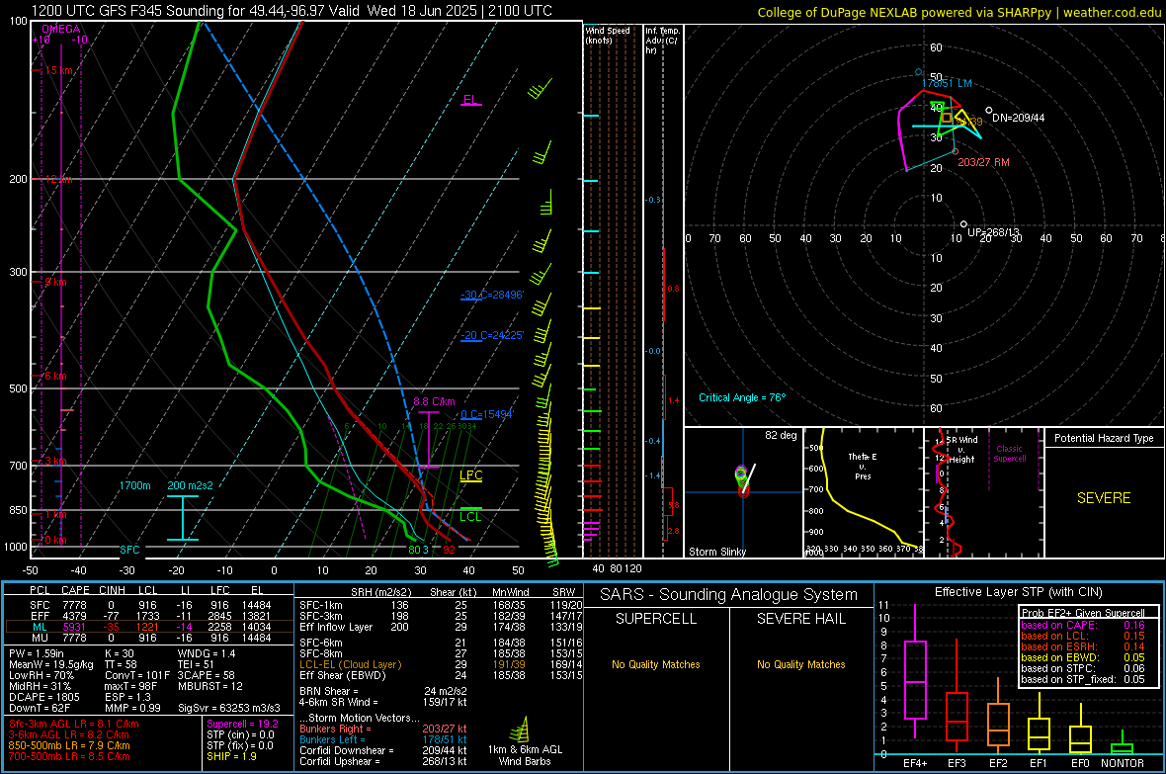Select the Critical Angle = 76° text
The width and height of the screenshot is (1166, 774).
[742, 397]
